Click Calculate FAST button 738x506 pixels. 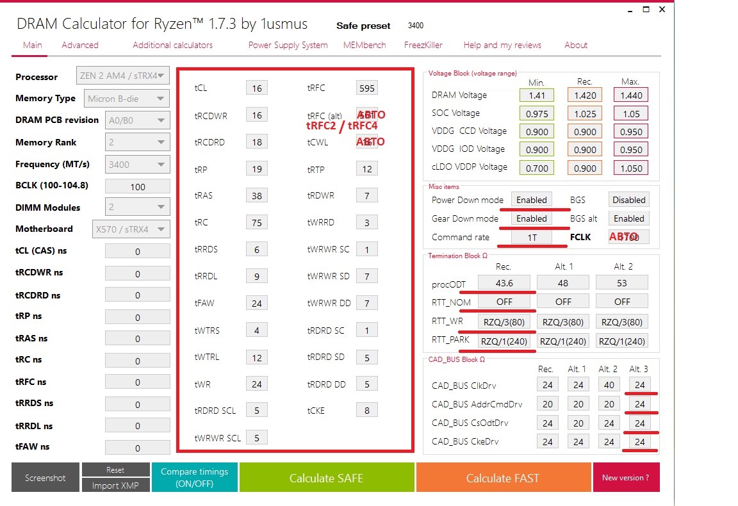click(x=503, y=477)
